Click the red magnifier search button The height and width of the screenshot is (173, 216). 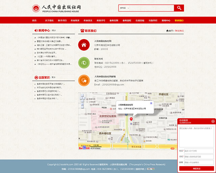click(x=179, y=8)
